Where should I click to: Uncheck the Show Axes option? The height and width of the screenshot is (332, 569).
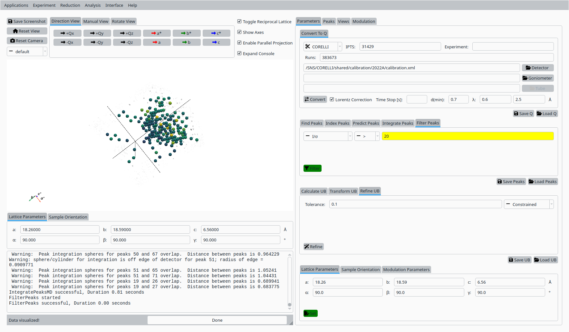tap(239, 32)
